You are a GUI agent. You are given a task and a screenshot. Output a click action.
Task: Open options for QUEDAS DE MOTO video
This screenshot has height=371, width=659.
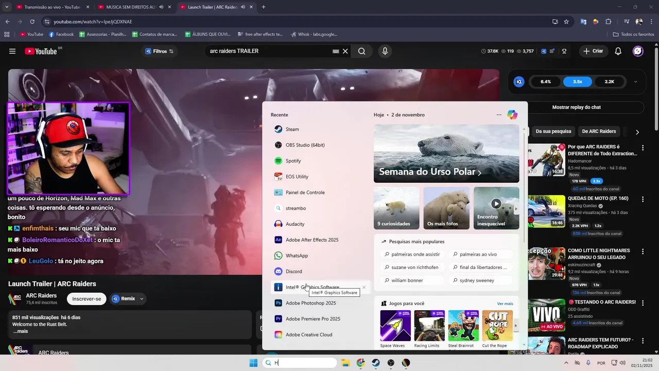coord(643,199)
